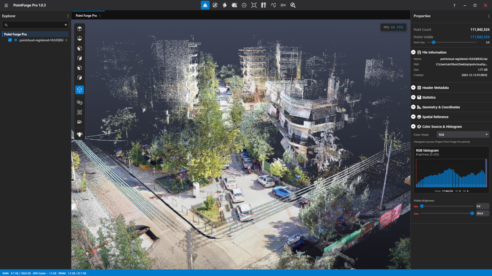The width and height of the screenshot is (492, 276).
Task: Click the blue color dot of pointcloud layer
Action: [16, 40]
